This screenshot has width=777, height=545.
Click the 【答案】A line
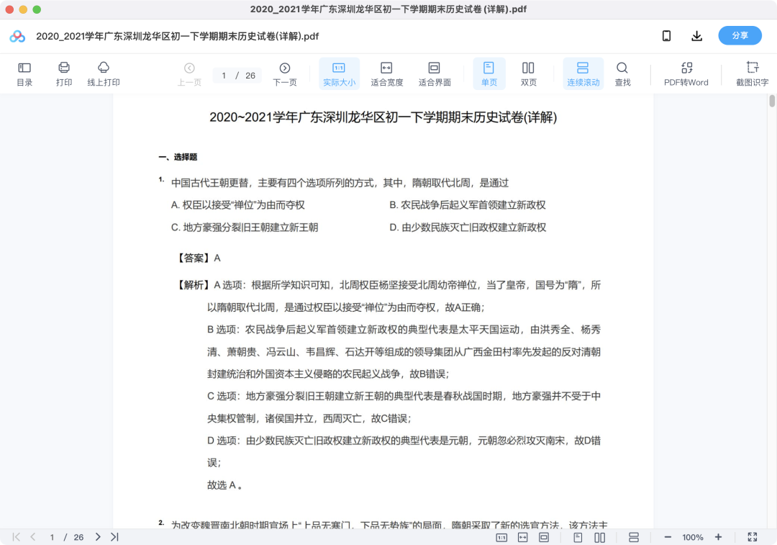click(x=198, y=258)
